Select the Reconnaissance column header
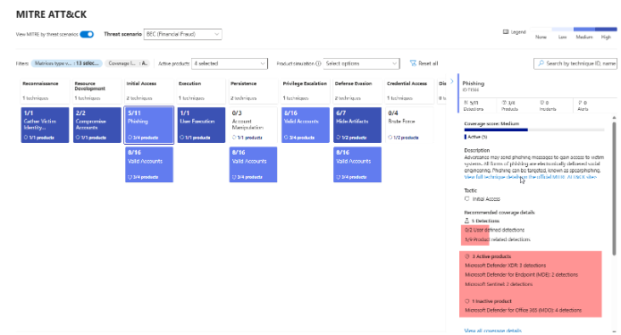This screenshot has height=335, width=621. click(46, 91)
